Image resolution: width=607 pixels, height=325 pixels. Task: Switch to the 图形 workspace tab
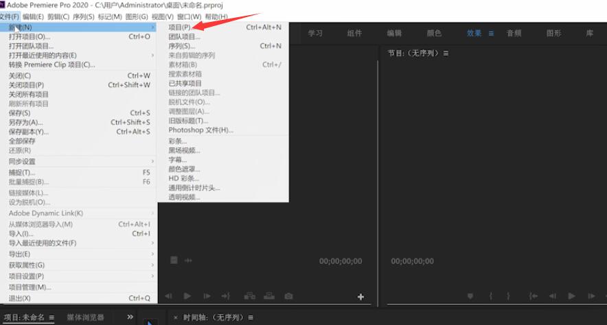pos(553,33)
